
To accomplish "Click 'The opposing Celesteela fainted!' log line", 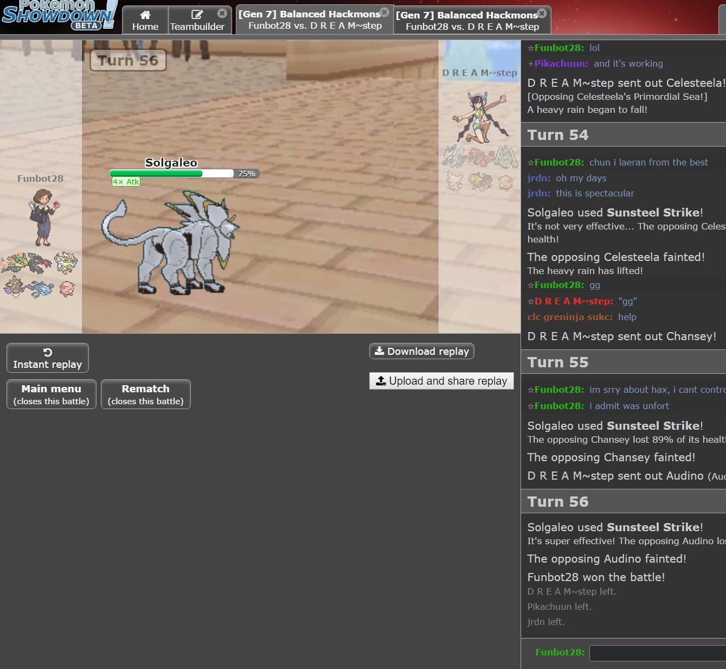I will click(616, 257).
